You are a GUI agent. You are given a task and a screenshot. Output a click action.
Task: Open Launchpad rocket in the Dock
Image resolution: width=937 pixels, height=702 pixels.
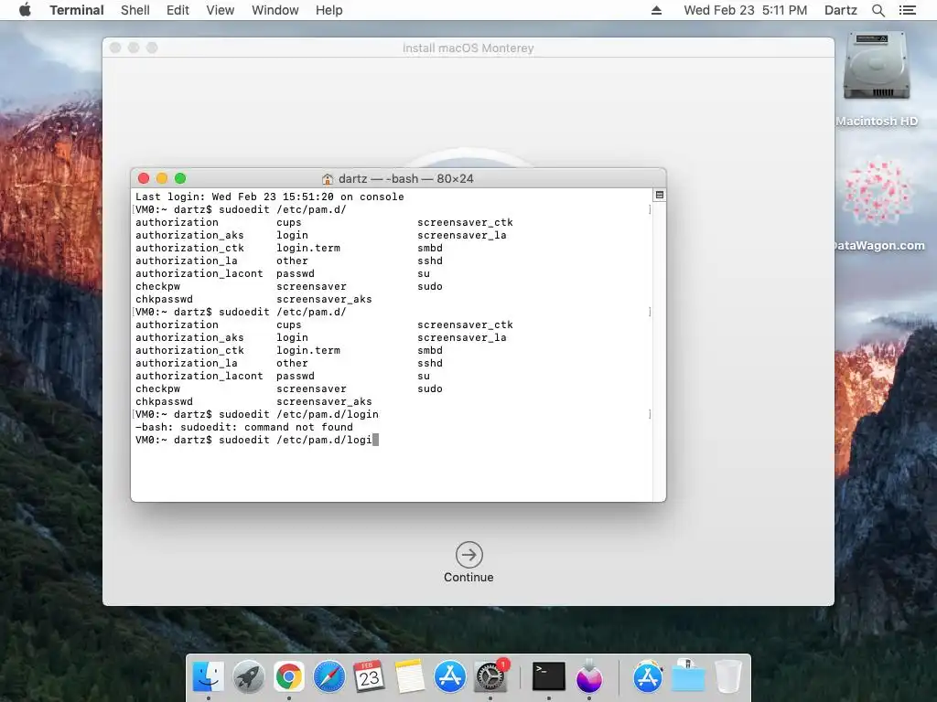click(x=248, y=677)
